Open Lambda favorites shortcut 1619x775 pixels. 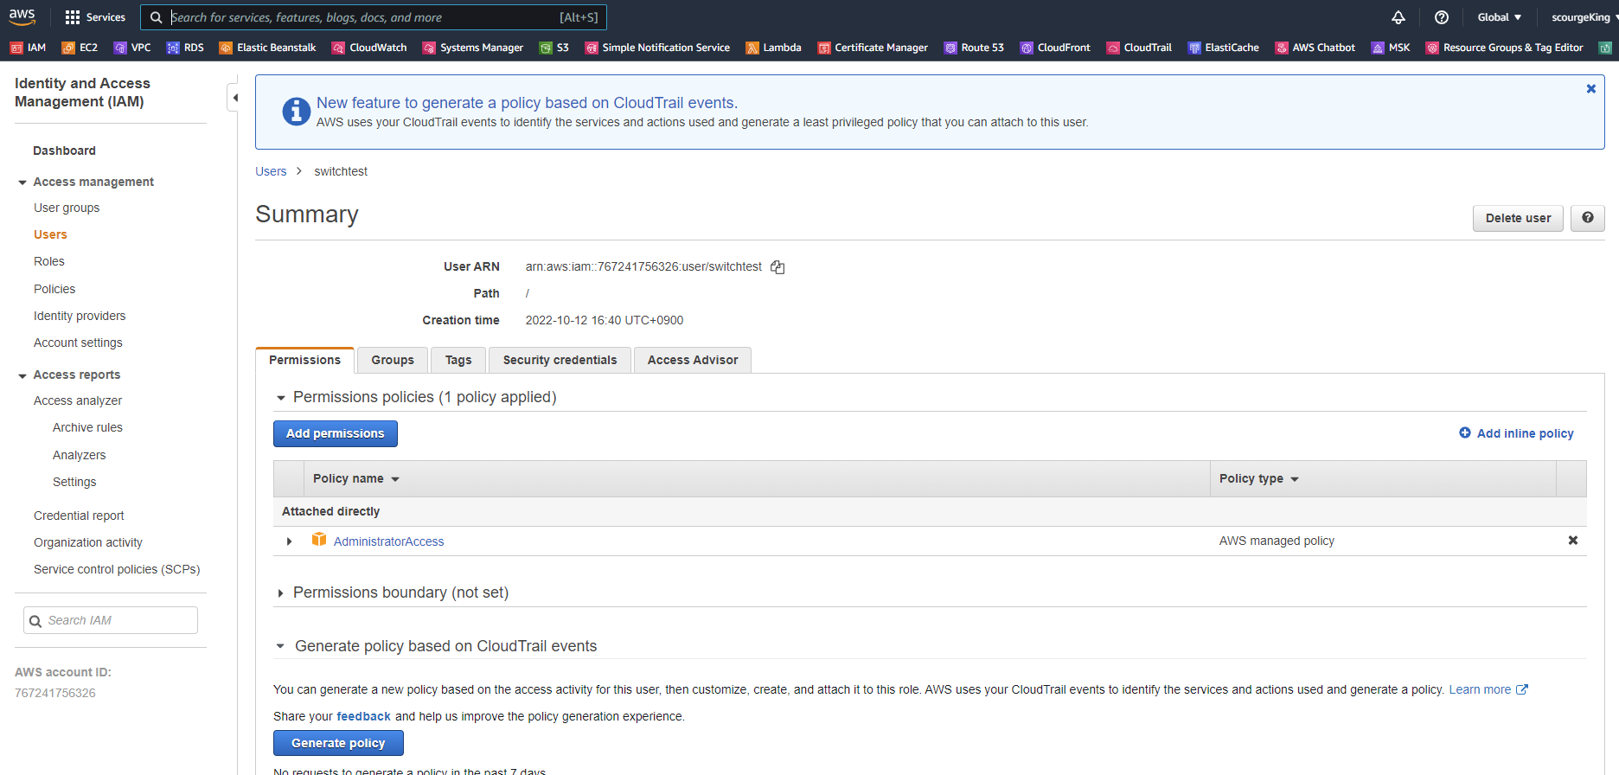click(x=773, y=48)
